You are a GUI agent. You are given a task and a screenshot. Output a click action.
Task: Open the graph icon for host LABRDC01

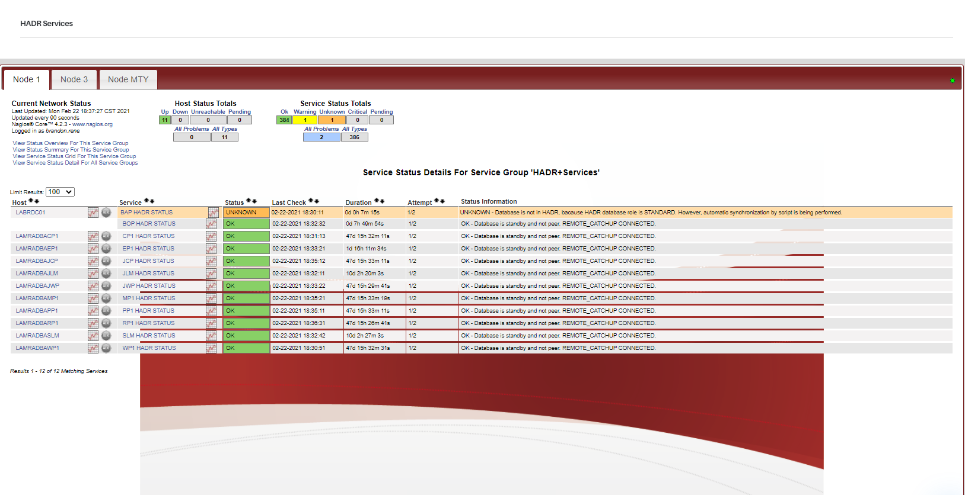93,213
